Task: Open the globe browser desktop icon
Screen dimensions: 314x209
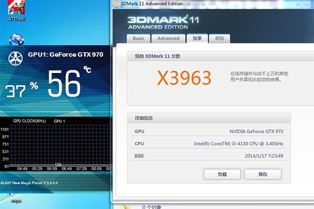Action: 16,39
